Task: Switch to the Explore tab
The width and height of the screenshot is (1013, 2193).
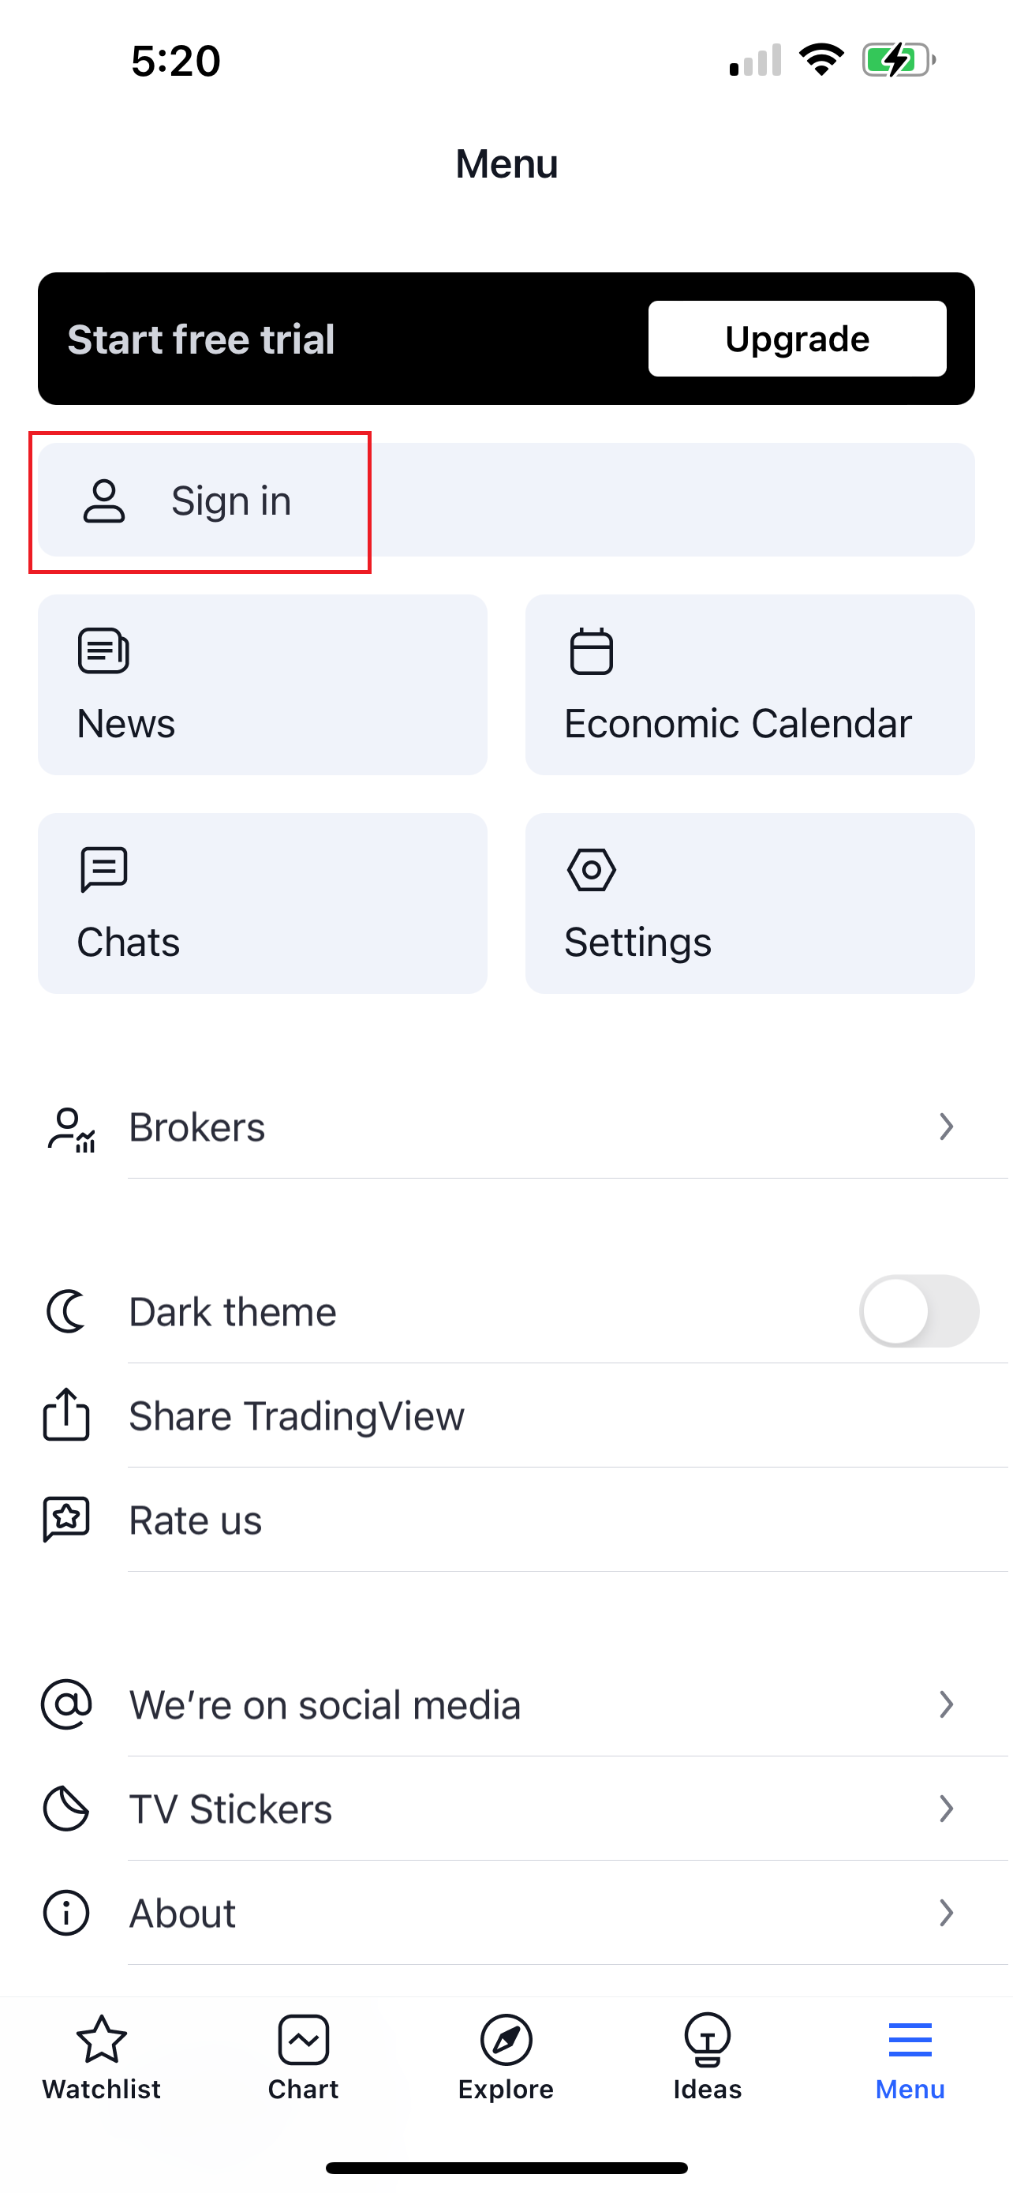Action: pyautogui.click(x=506, y=2058)
